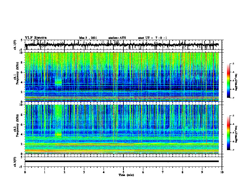Viewport: 250px width, 193px height.
Task: Click the "-7" tick on ch.2 color bar
Action: pyautogui.click(x=233, y=150)
